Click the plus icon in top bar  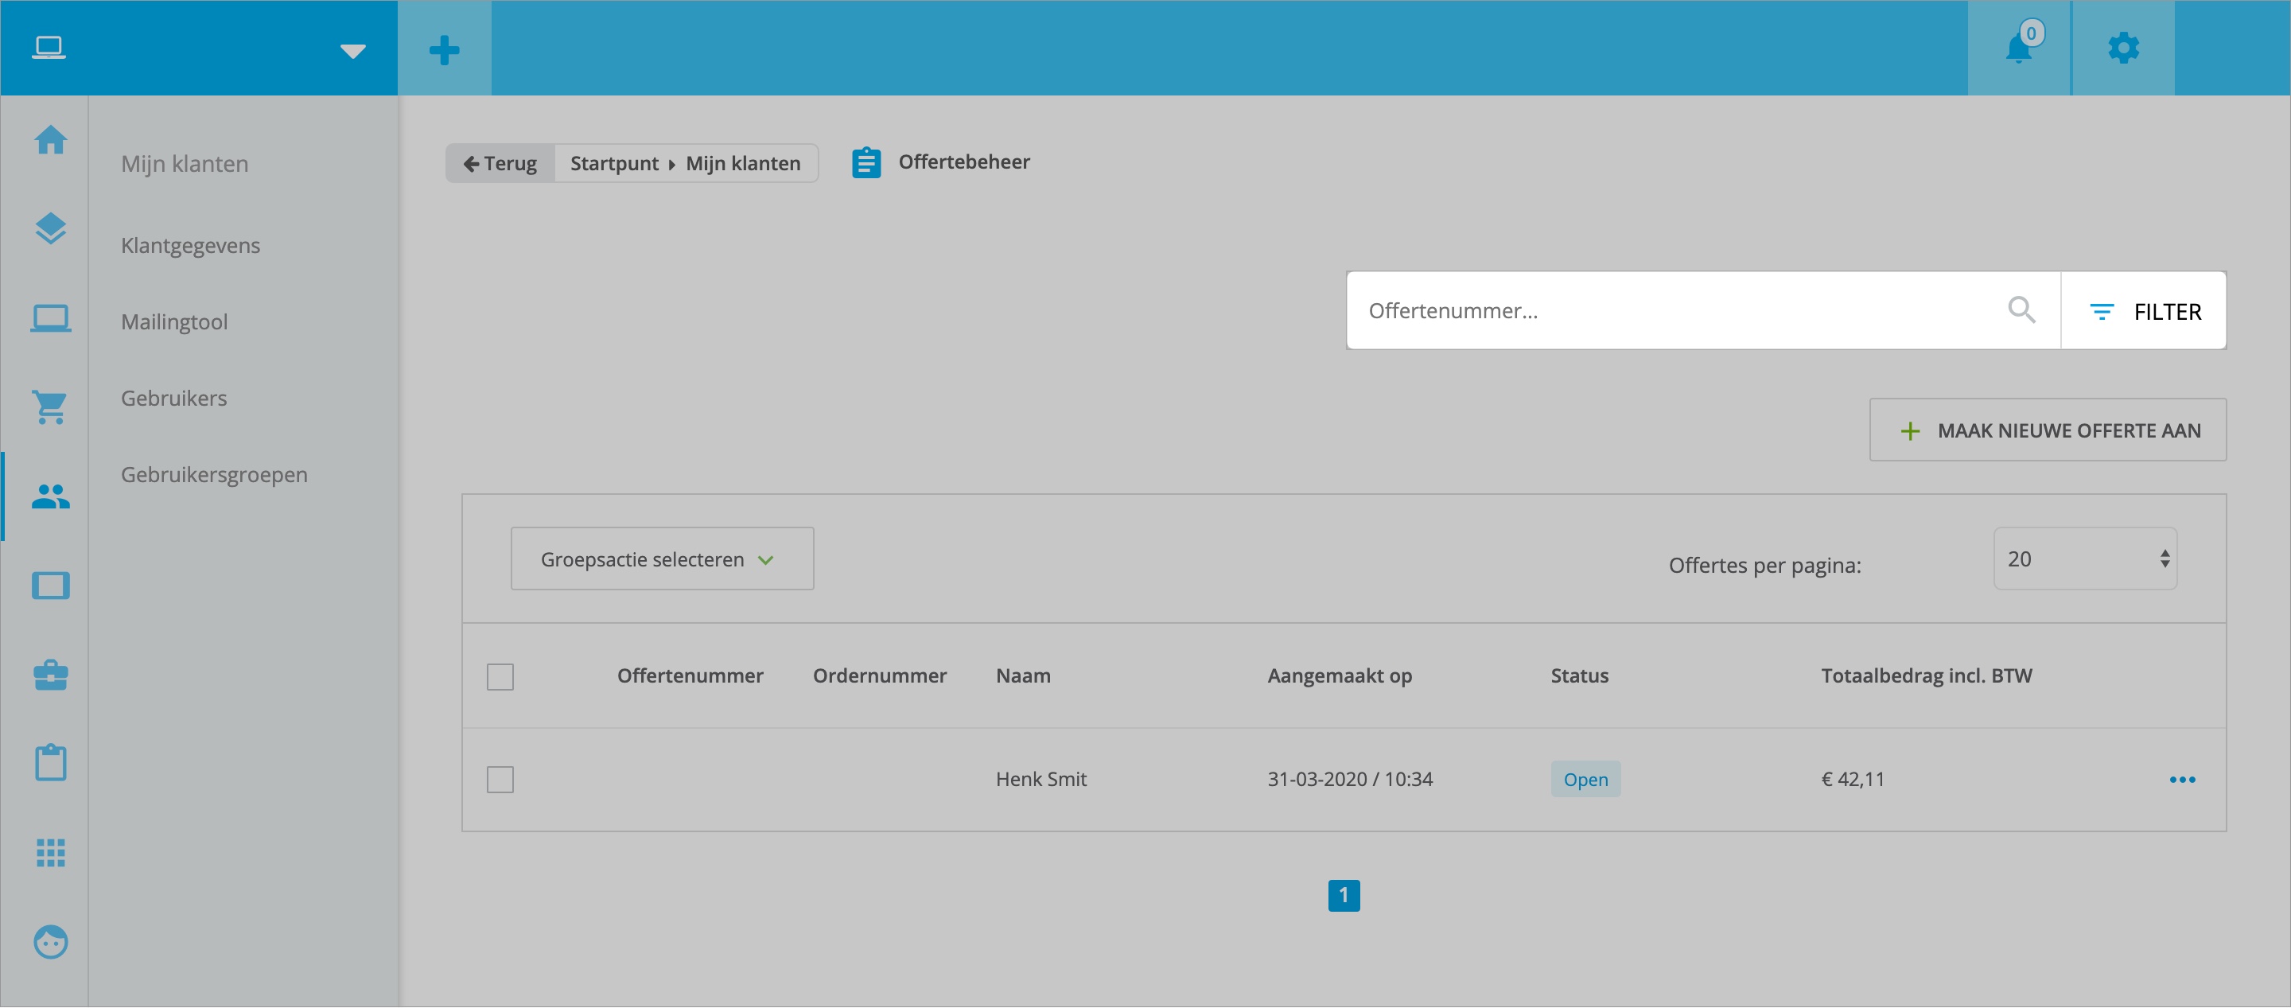[x=445, y=49]
